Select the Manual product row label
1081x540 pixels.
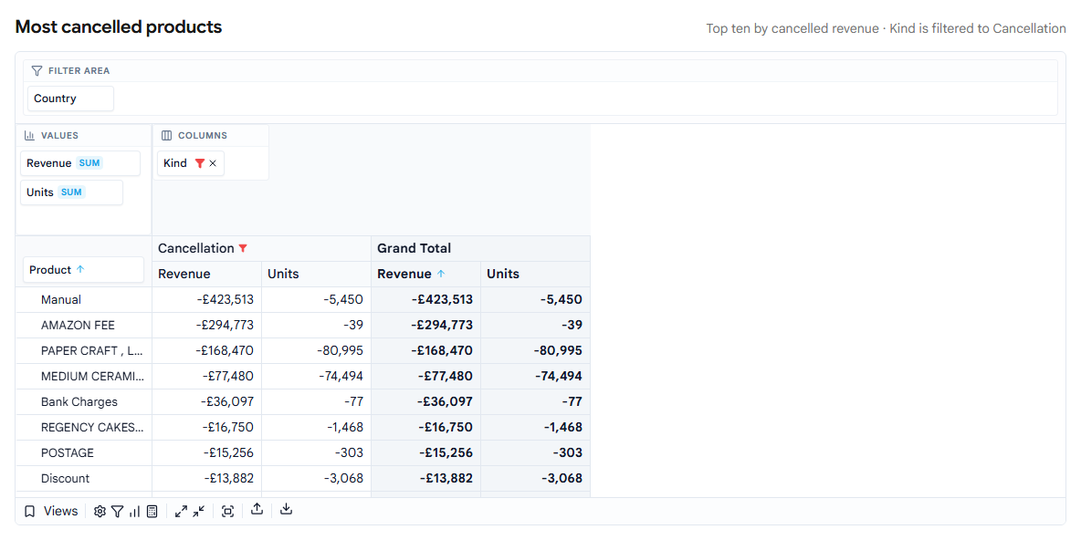[x=60, y=299]
